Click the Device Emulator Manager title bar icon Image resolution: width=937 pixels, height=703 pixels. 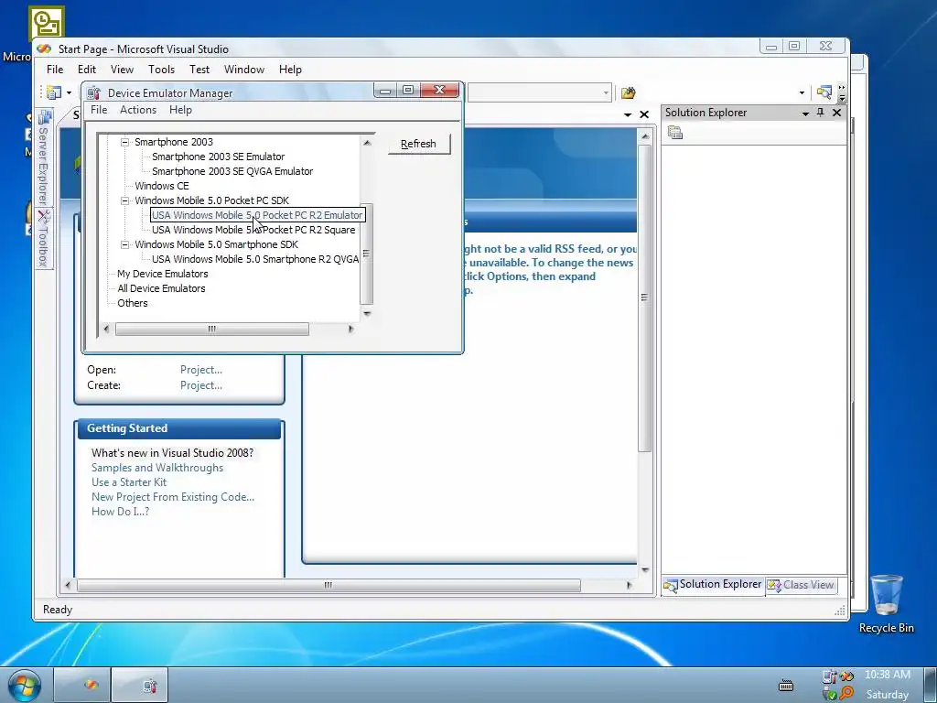pos(93,92)
